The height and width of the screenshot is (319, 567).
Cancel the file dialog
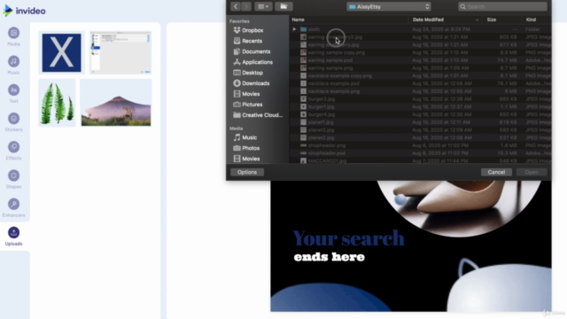pos(496,172)
